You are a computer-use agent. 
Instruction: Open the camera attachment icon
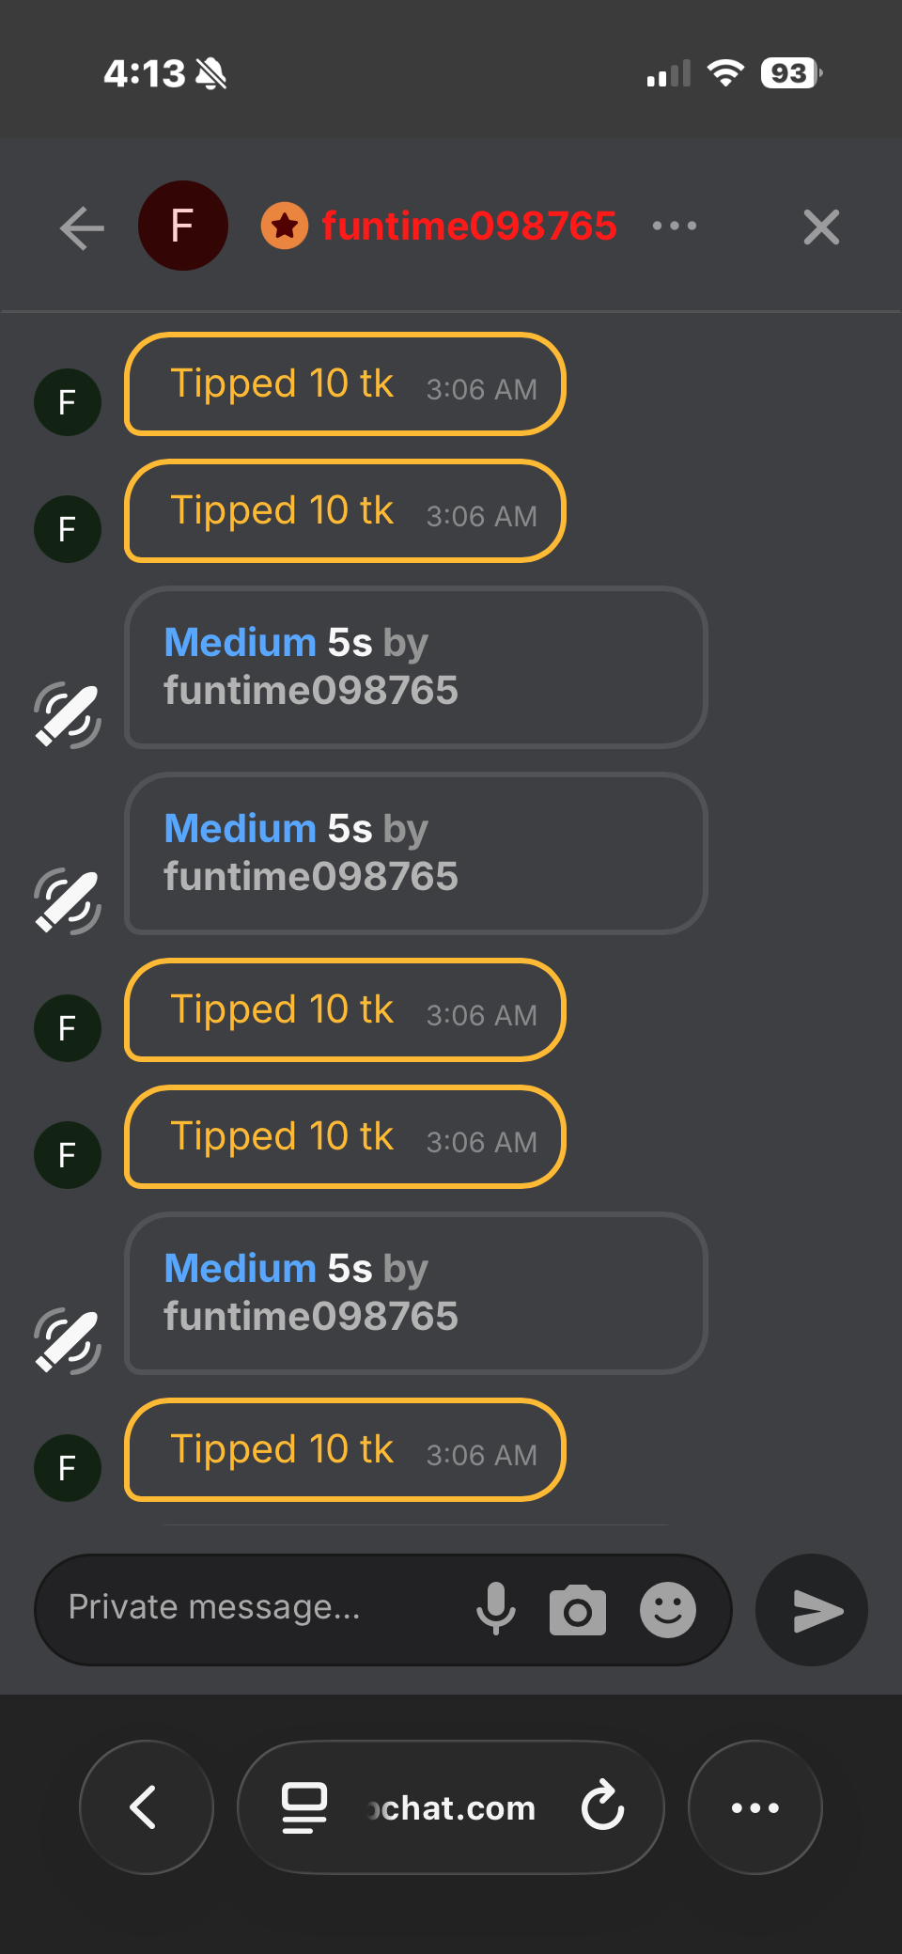(577, 1611)
